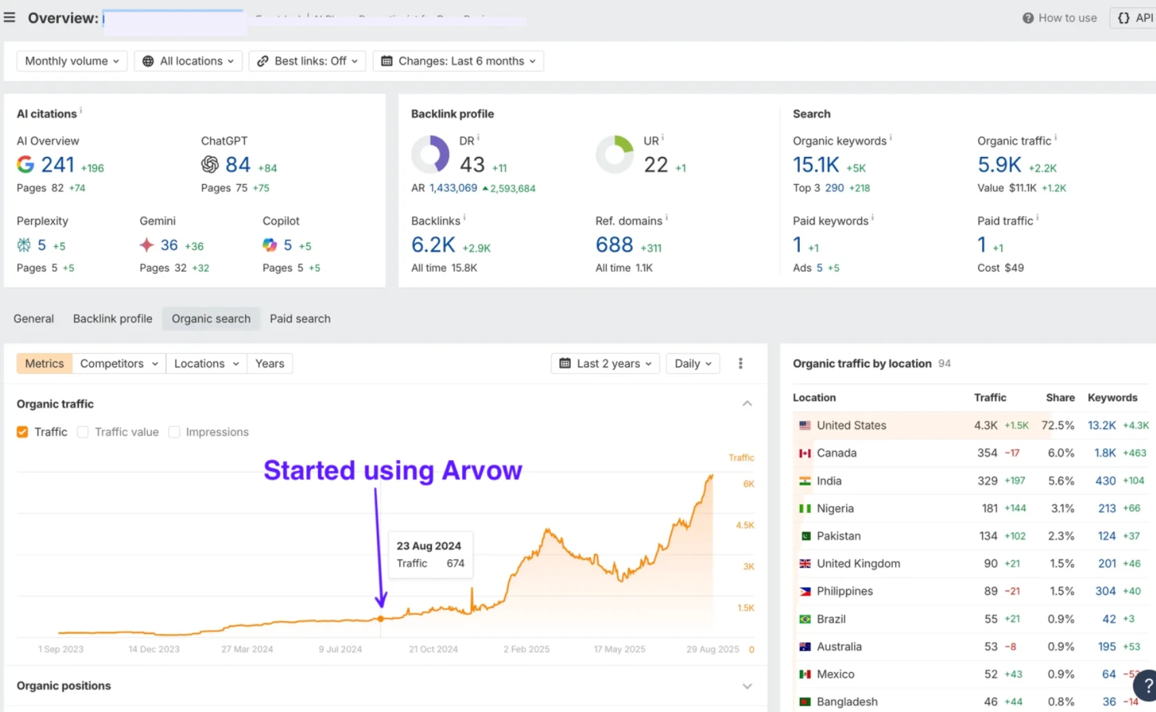Click the 23 Aug 2024 chart data point
This screenshot has height=712, width=1156.
381,619
